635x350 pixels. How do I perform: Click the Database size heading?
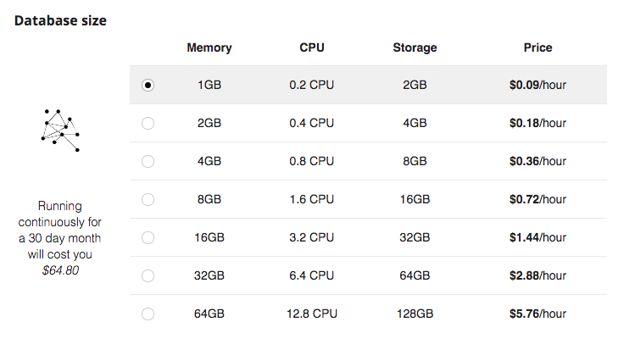point(60,20)
